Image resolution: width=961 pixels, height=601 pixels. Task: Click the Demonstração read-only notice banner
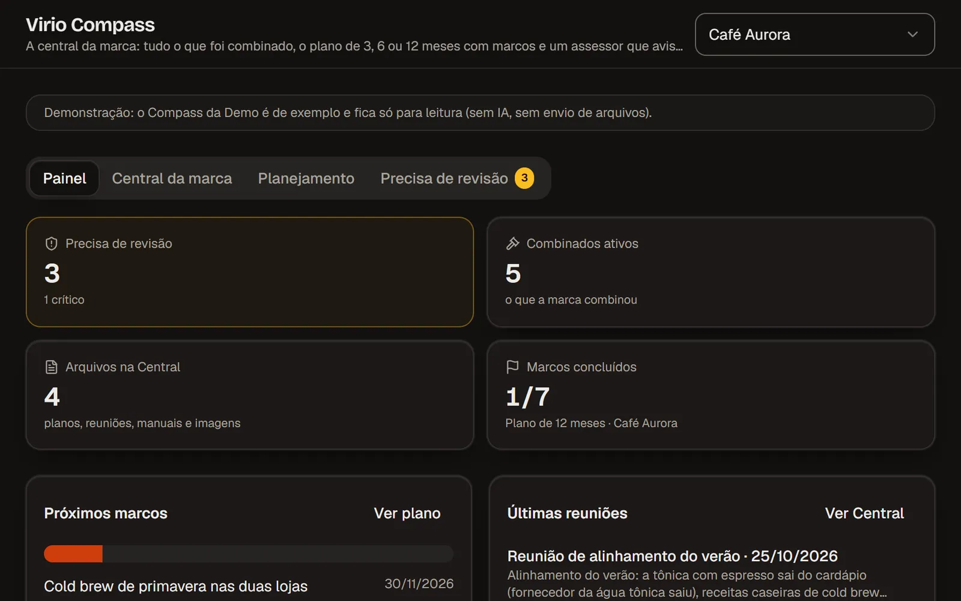click(480, 112)
